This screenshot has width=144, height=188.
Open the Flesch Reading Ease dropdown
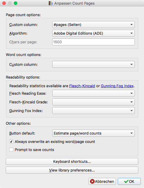[93, 93]
